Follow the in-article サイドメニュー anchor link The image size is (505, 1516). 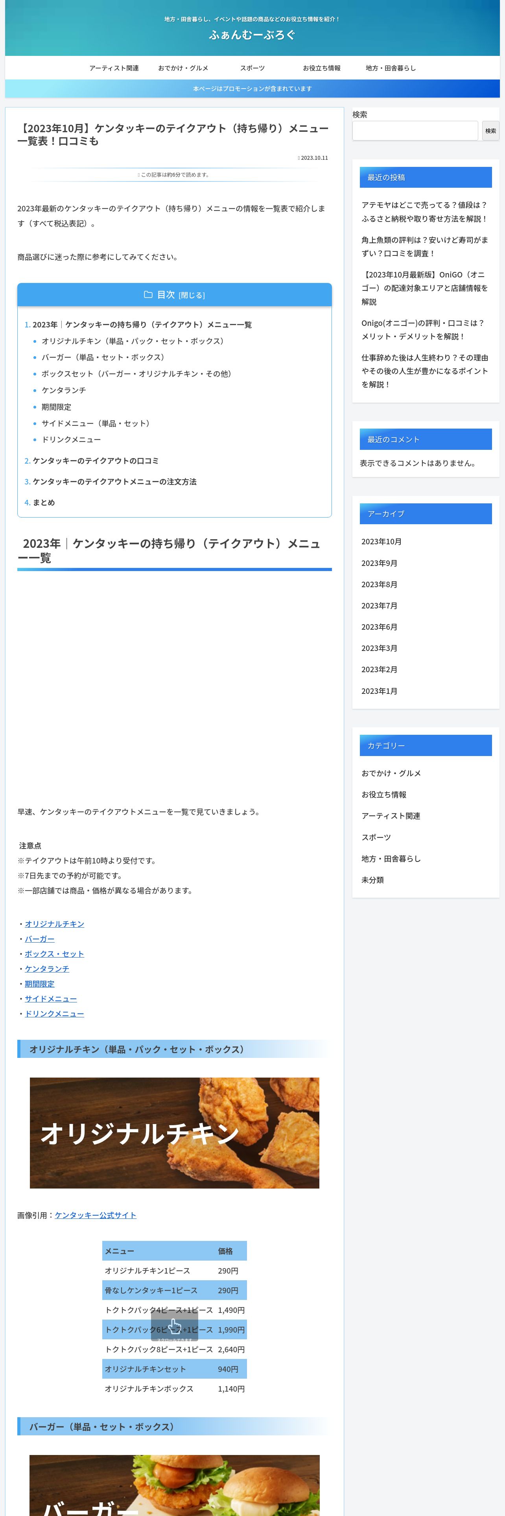pos(51,999)
